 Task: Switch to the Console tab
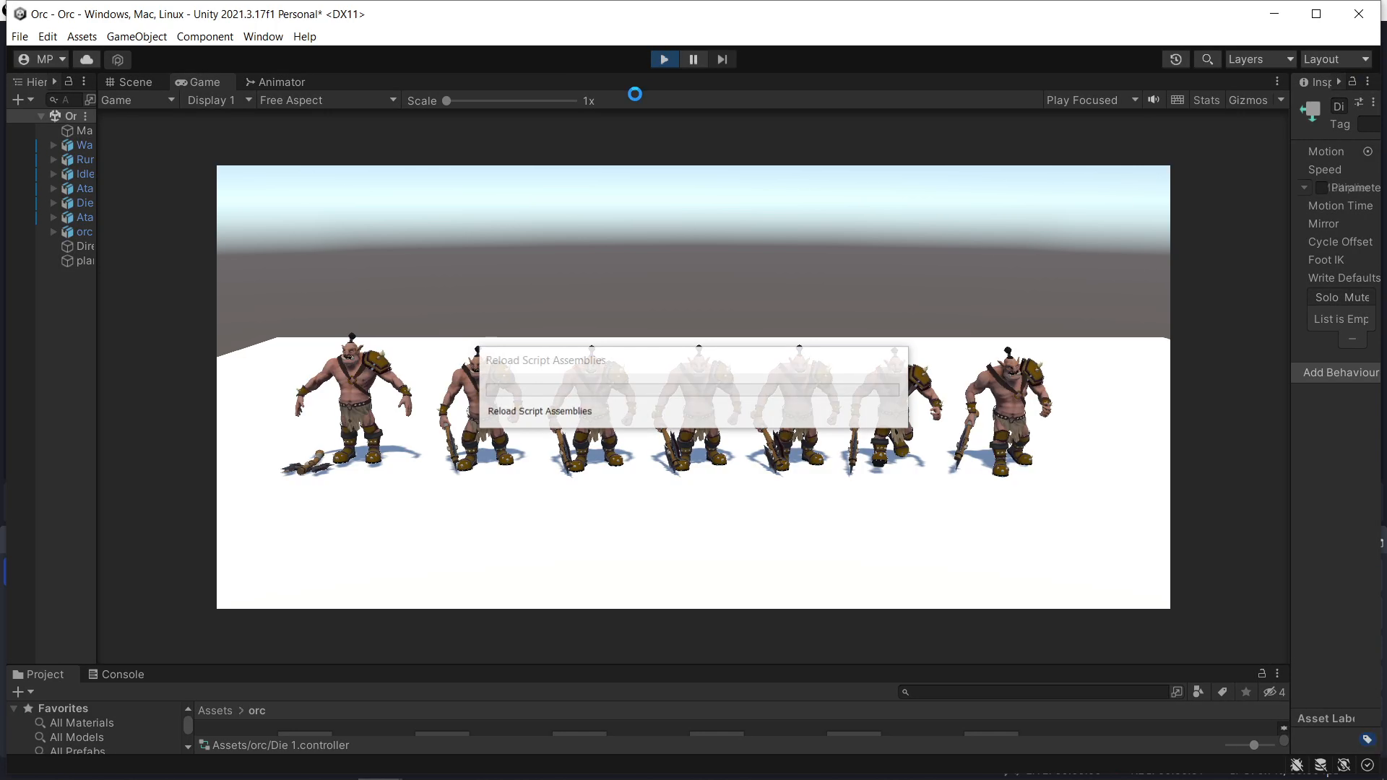116,674
